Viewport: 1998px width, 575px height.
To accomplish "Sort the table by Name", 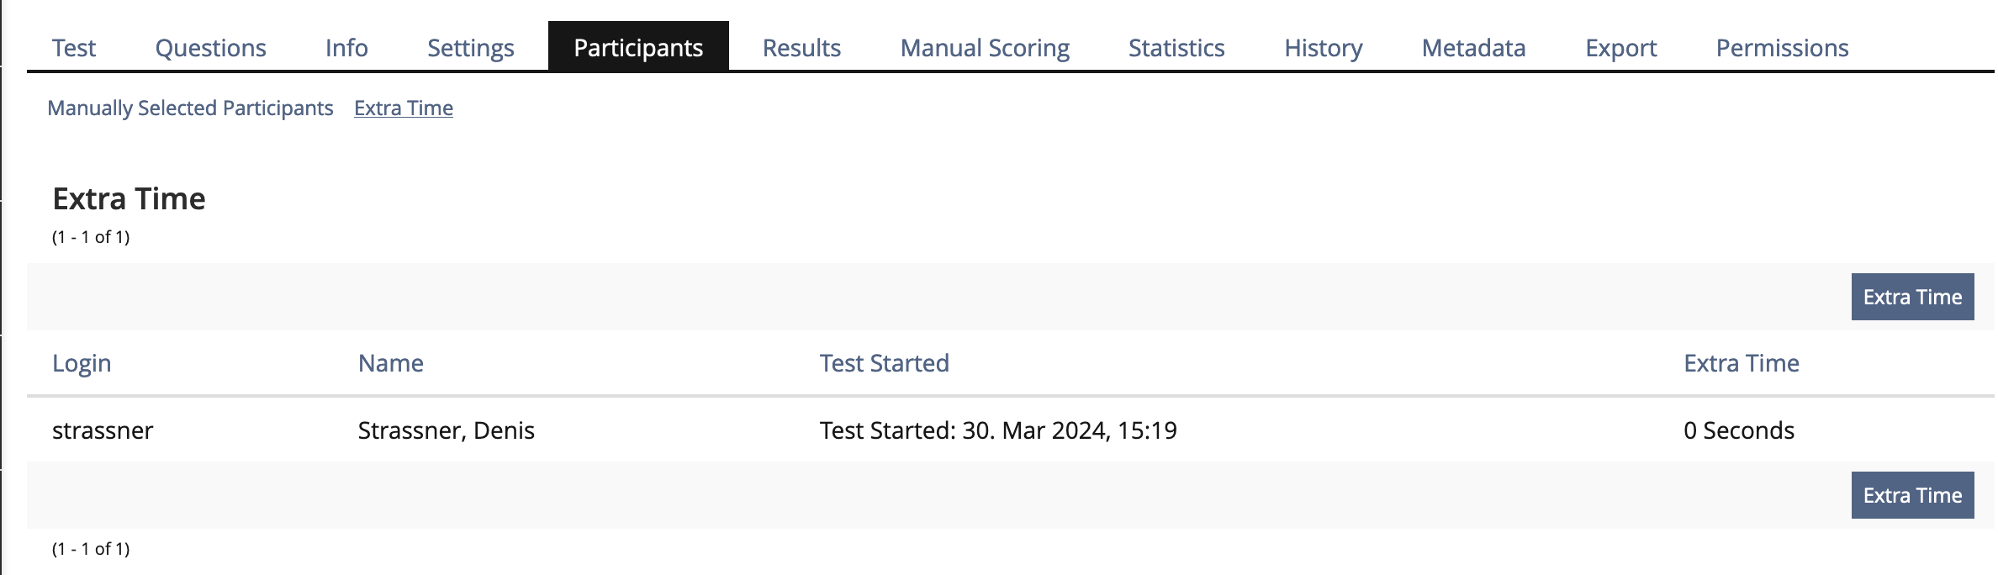I will [x=391, y=363].
